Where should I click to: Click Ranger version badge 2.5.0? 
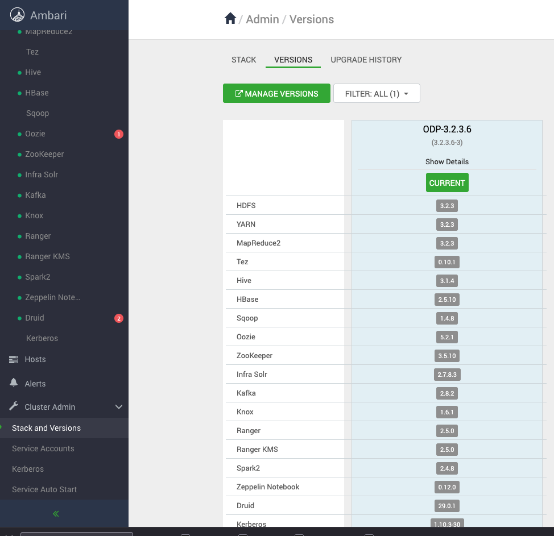point(447,430)
